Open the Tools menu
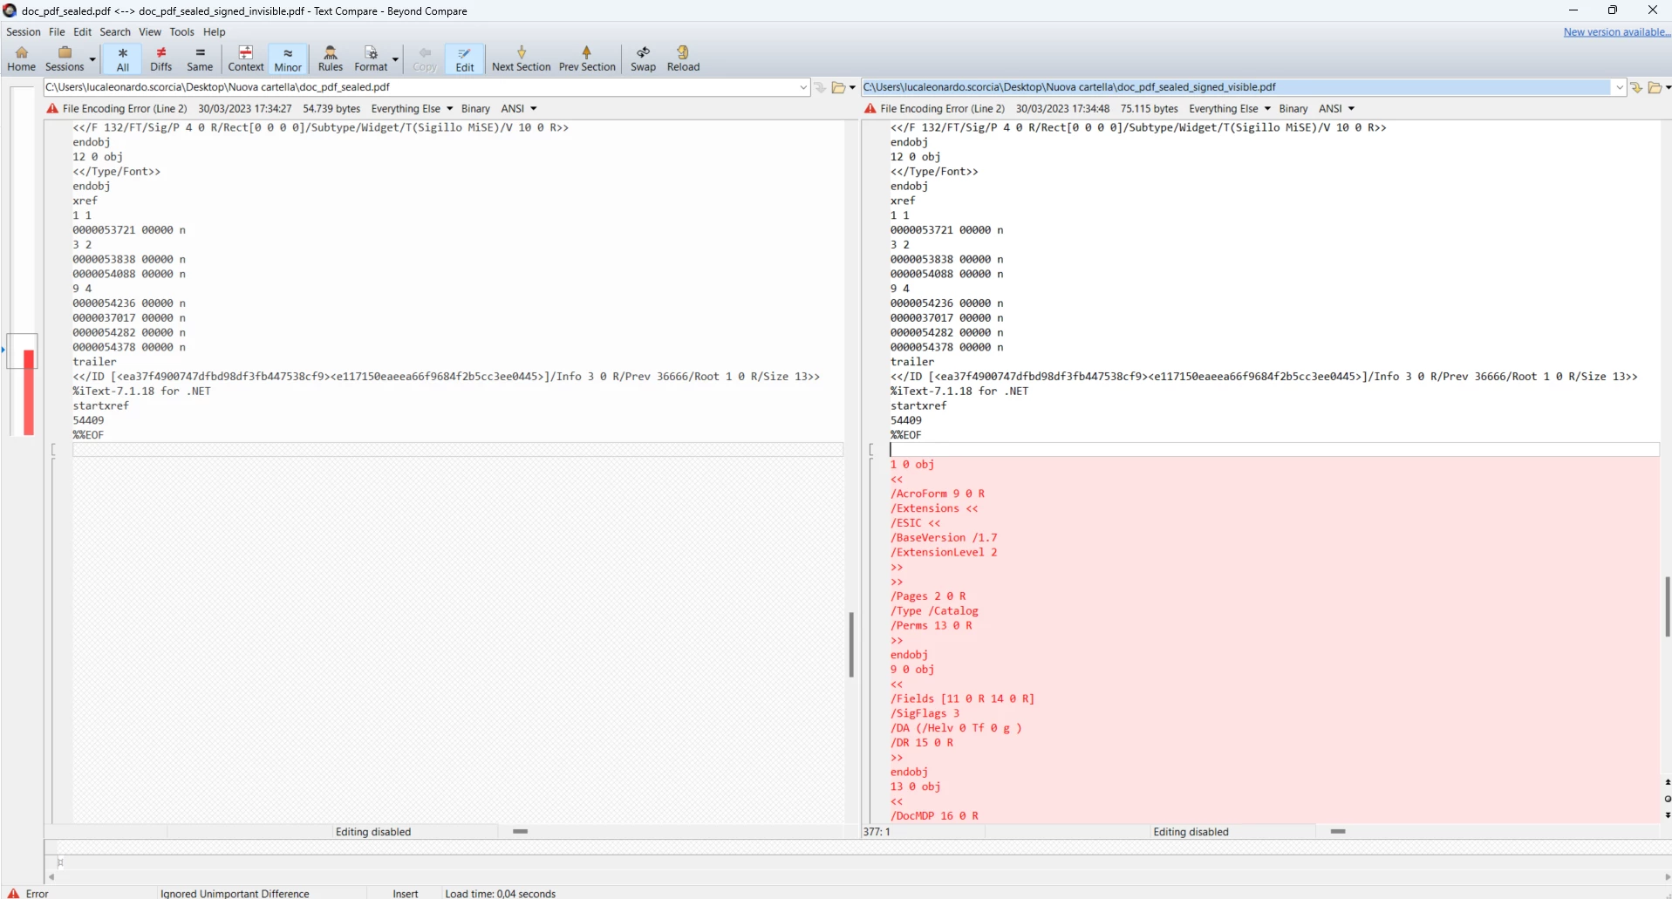Screen dimensions: 1672x899 182,32
